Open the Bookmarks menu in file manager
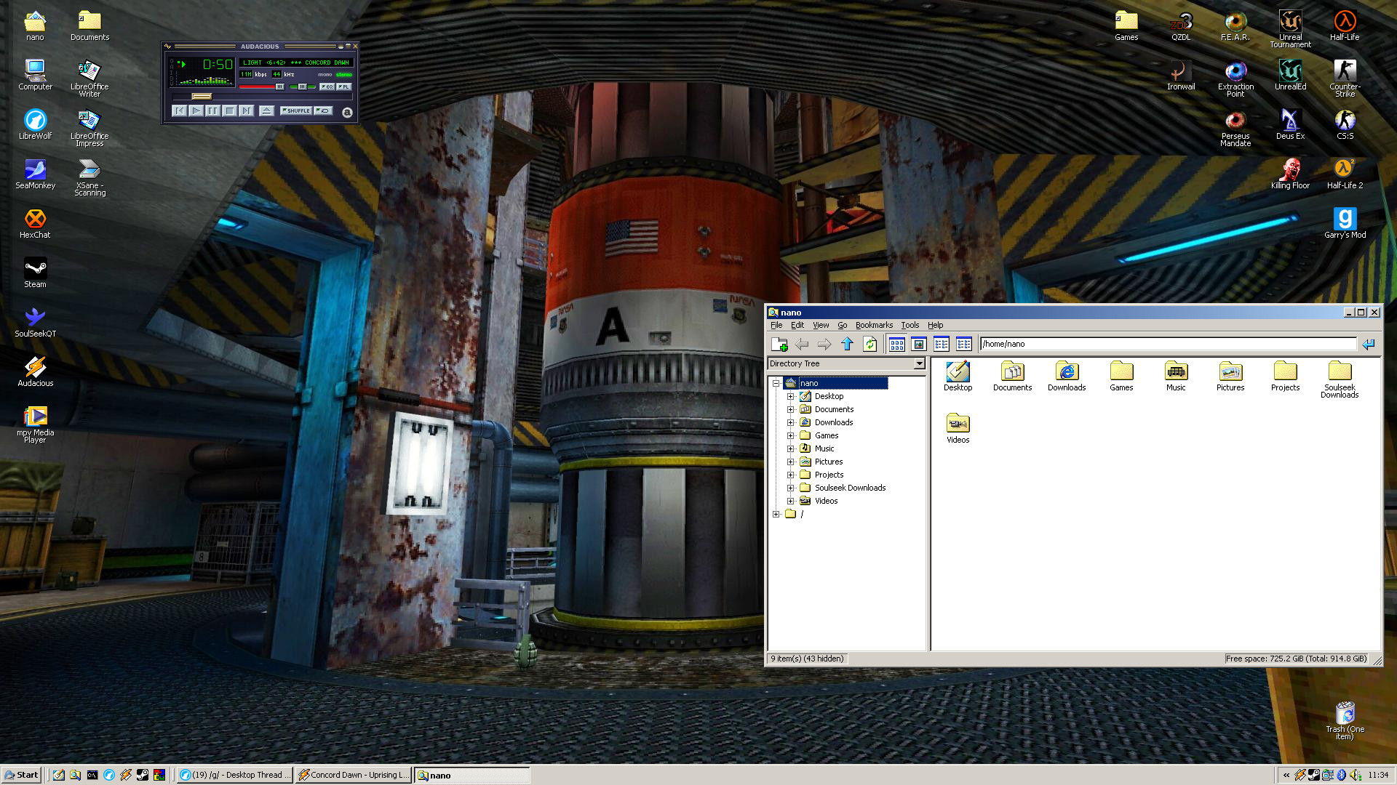The width and height of the screenshot is (1397, 785). pyautogui.click(x=874, y=325)
